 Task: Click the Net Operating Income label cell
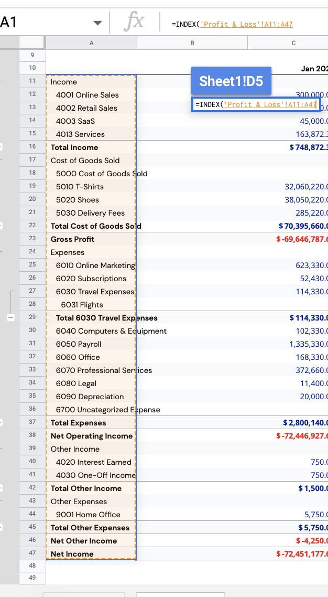pyautogui.click(x=91, y=436)
